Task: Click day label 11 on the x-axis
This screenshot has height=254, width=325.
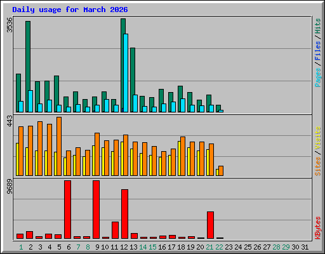Action: (x=114, y=247)
